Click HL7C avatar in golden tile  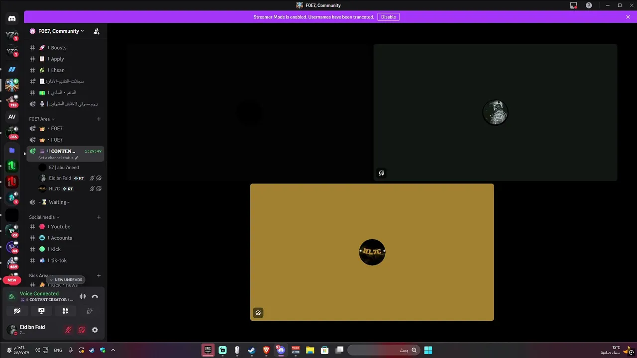pyautogui.click(x=372, y=252)
